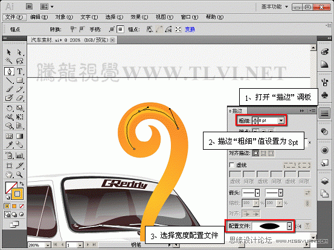
Task: Open the Color panel icon in dock
Action: (x=324, y=52)
